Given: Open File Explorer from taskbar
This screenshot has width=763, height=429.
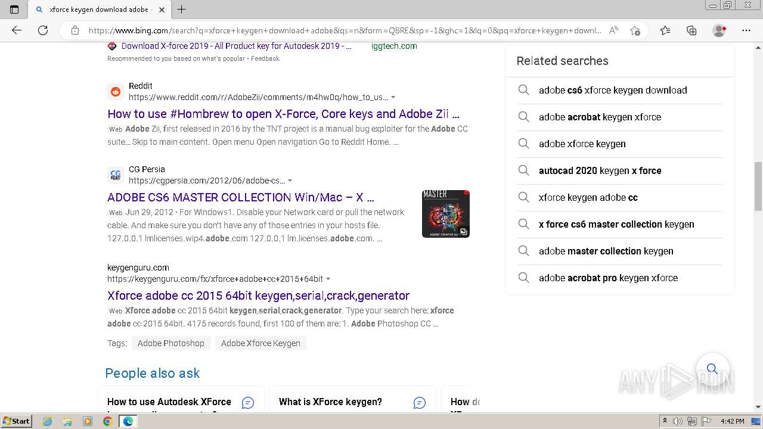Looking at the screenshot, I should pos(67,421).
